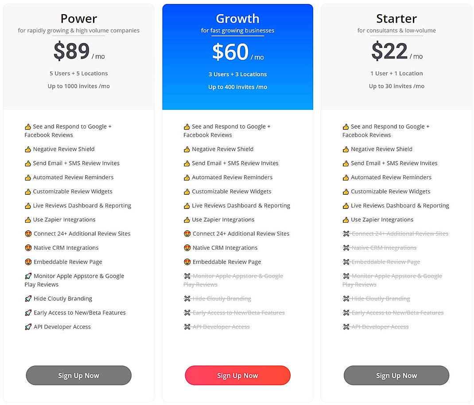
Task: Click thumbs-up icon beside Power's Negative Review Shield
Action: 28,149
